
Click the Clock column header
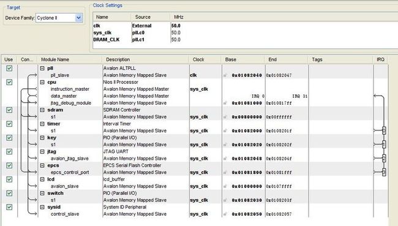point(205,59)
